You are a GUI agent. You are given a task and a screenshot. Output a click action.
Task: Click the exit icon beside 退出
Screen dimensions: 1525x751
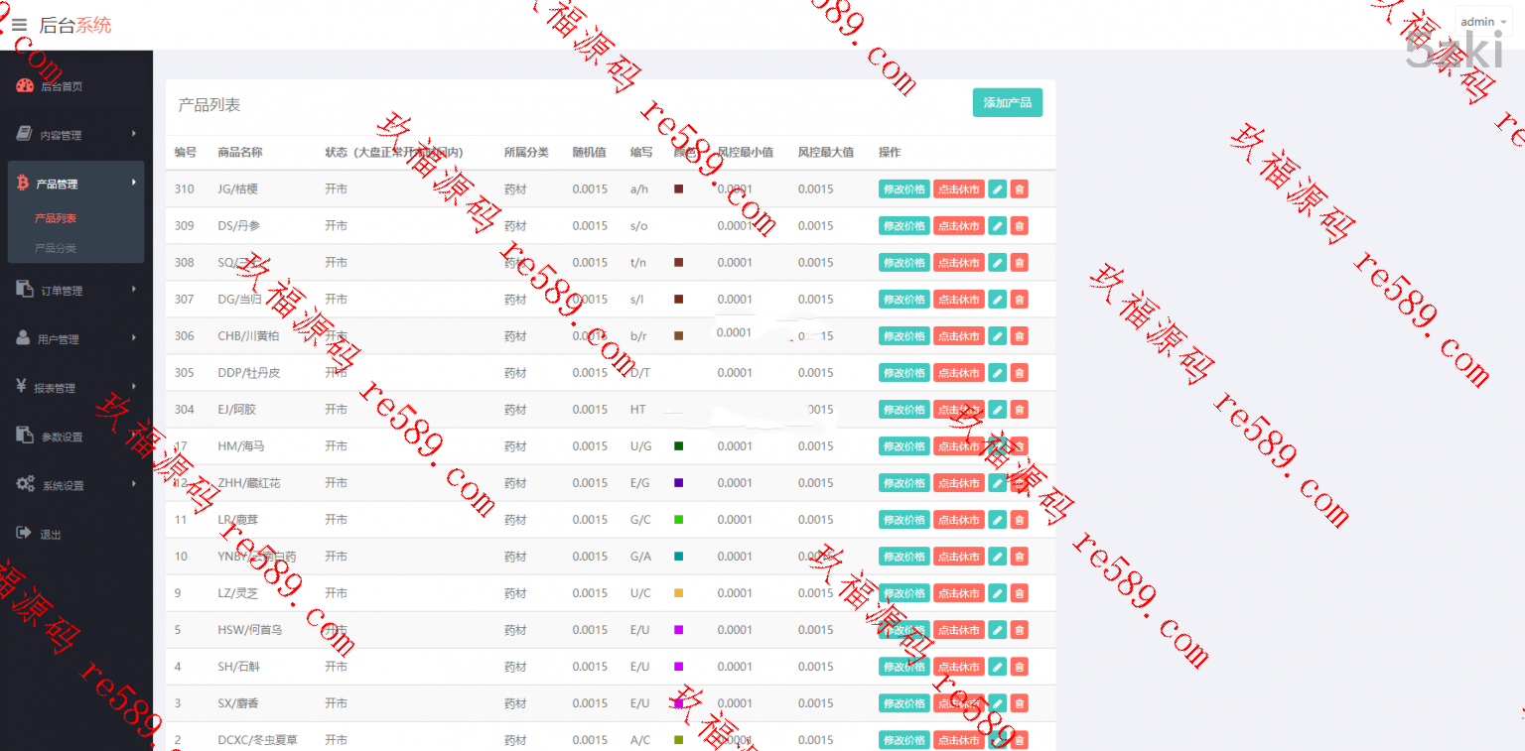25,534
